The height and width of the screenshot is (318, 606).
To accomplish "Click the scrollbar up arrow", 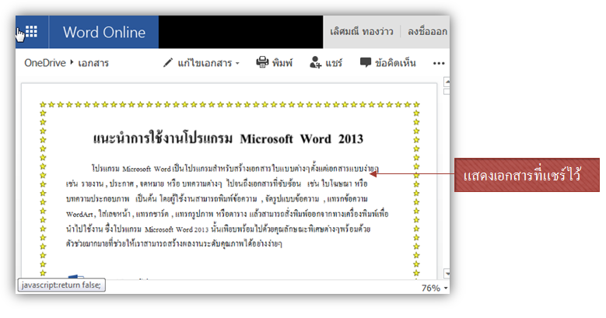I will click(x=447, y=82).
